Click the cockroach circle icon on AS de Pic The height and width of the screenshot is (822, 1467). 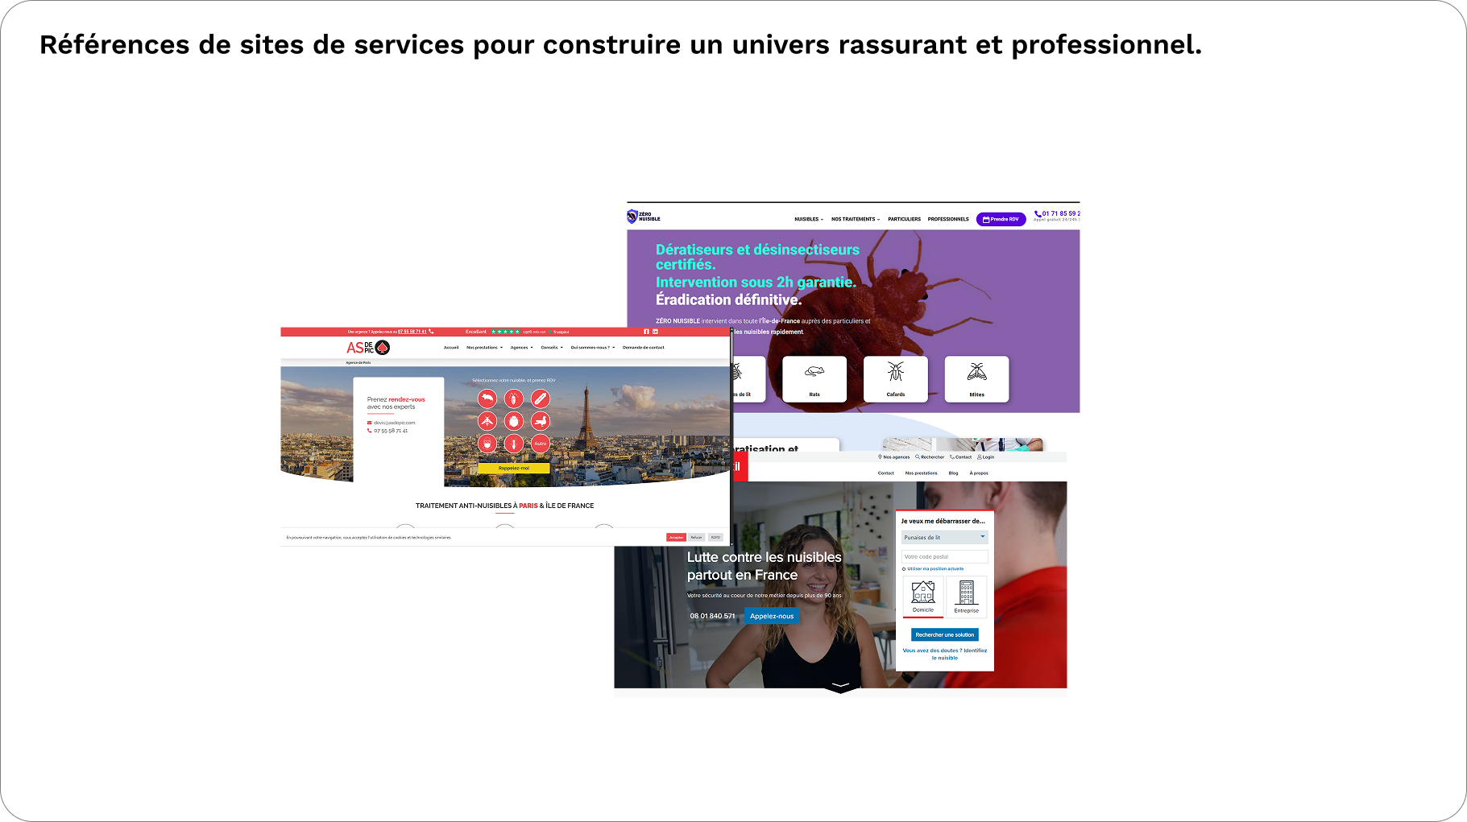[x=513, y=399]
